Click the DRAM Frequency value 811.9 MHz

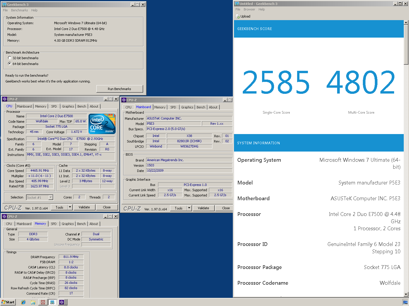71,257
